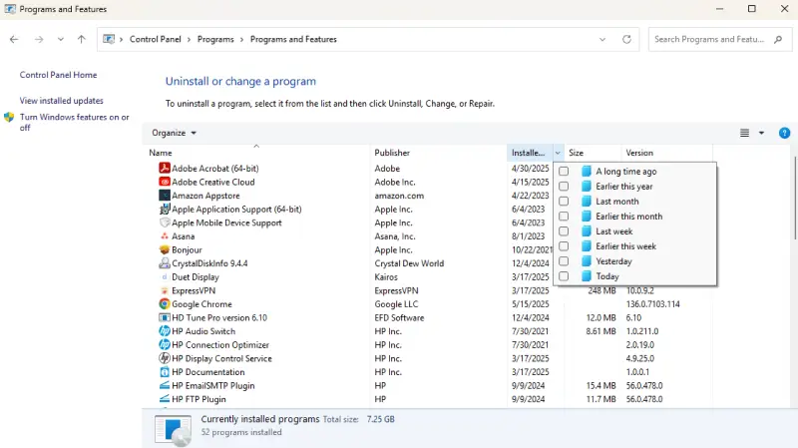This screenshot has height=448, width=798.
Task: Click the '15.4 MB' size cell
Action: click(x=601, y=385)
